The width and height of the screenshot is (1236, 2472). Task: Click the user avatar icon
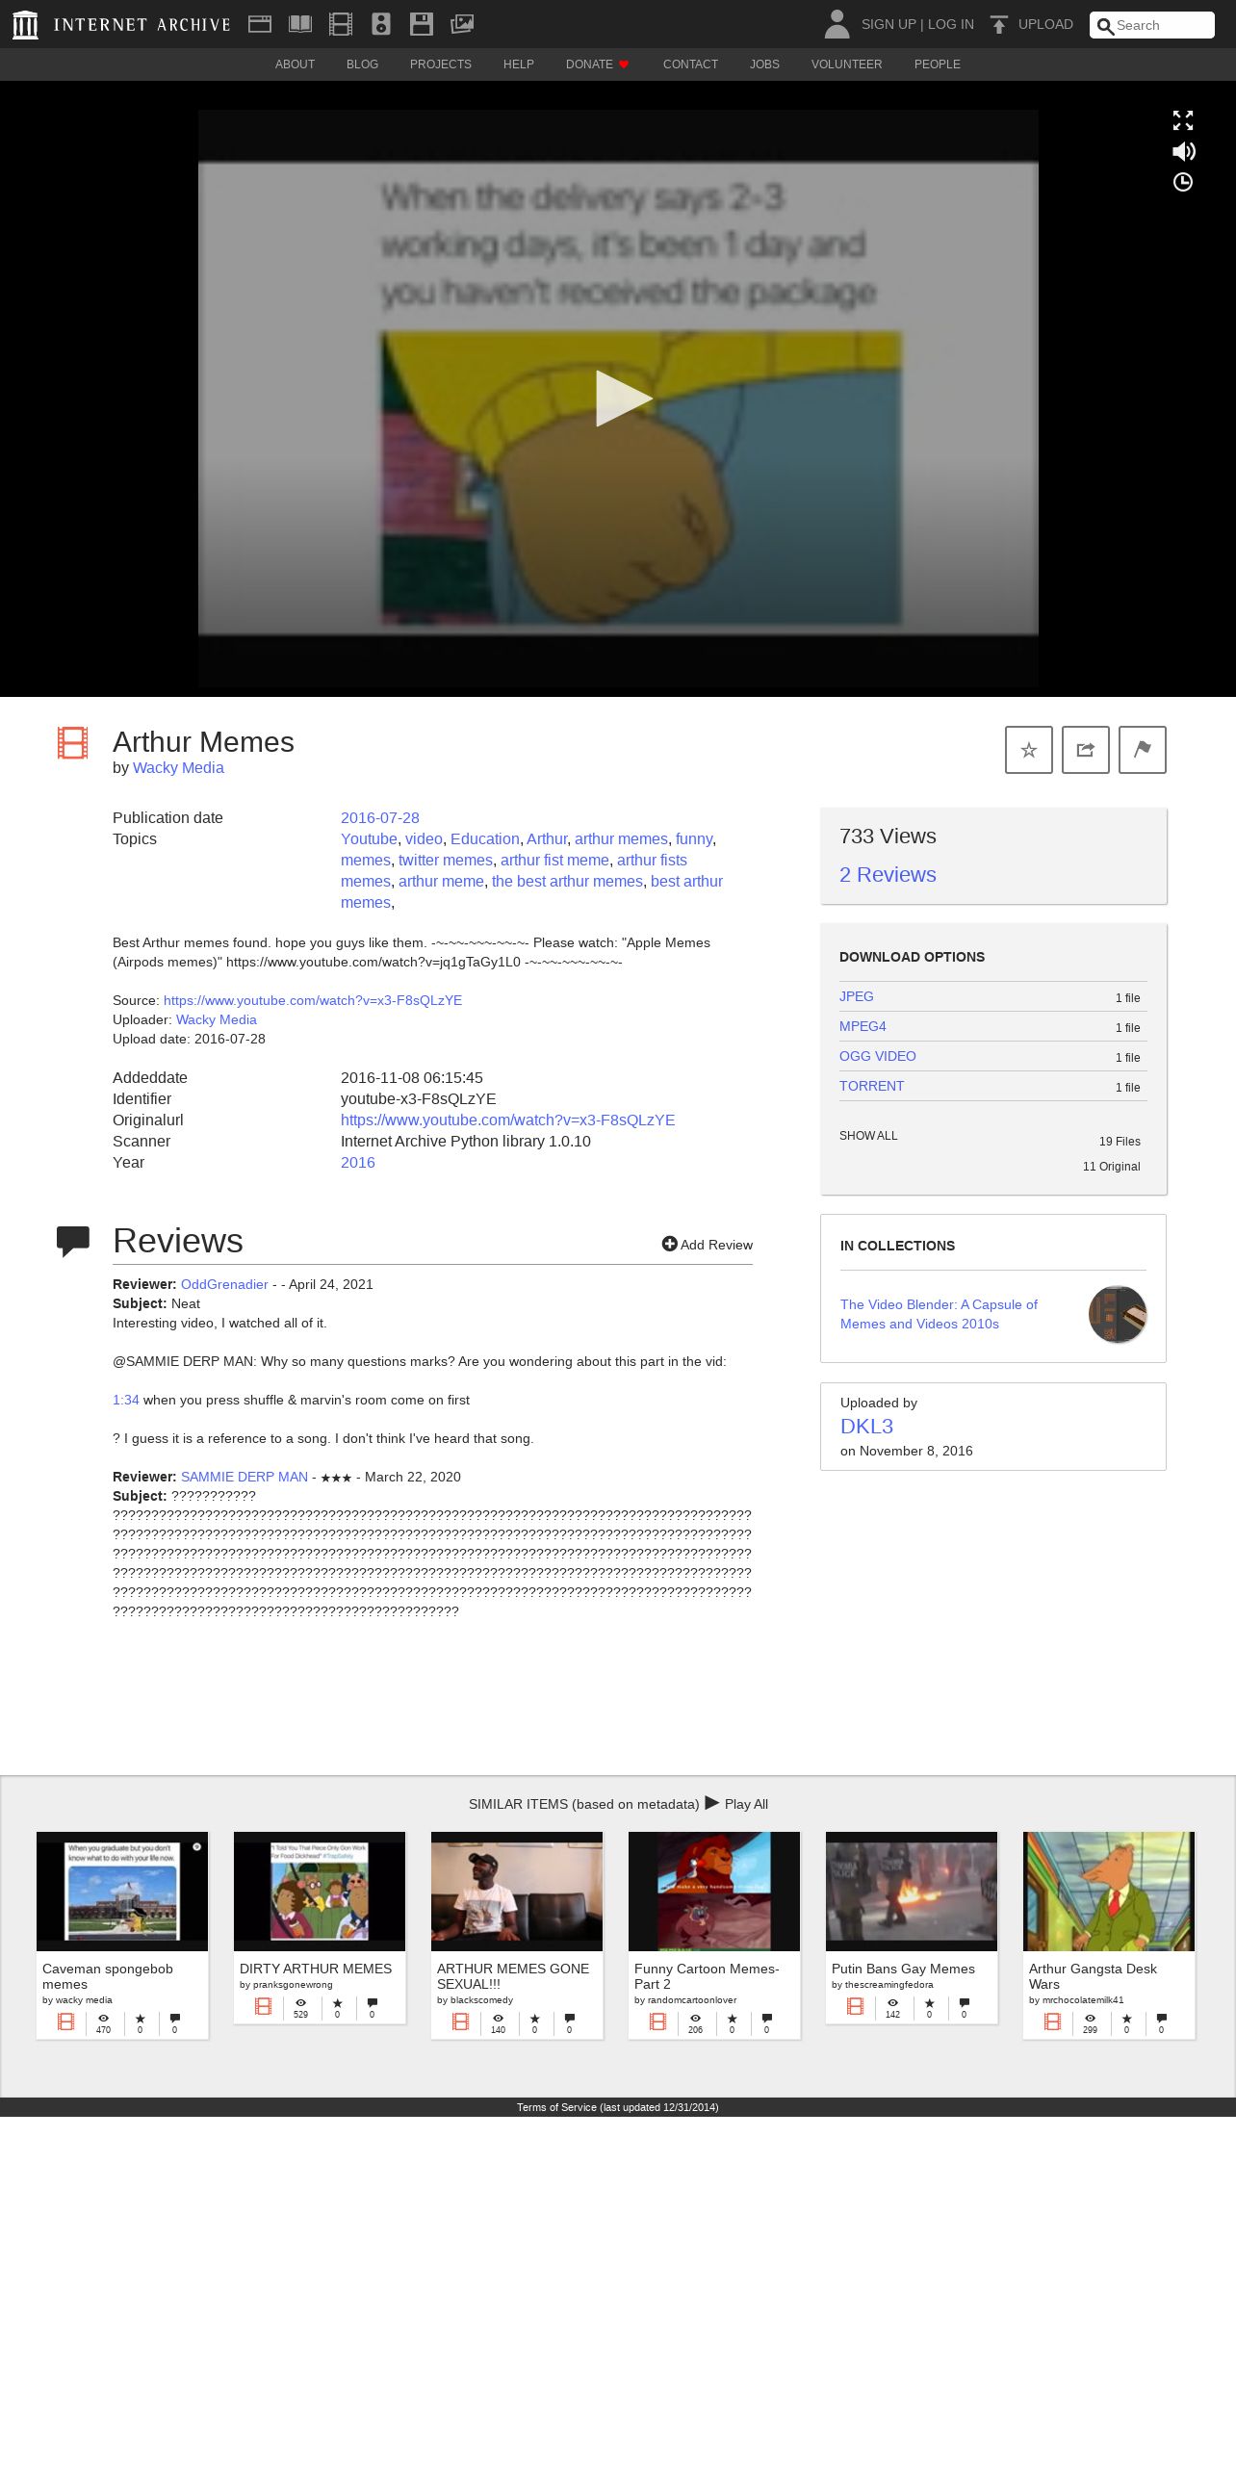tap(837, 24)
